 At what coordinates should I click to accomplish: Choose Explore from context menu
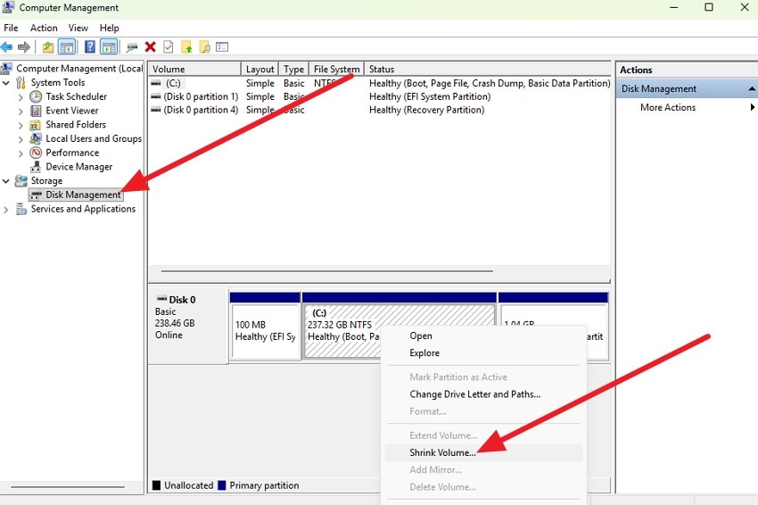point(483,352)
